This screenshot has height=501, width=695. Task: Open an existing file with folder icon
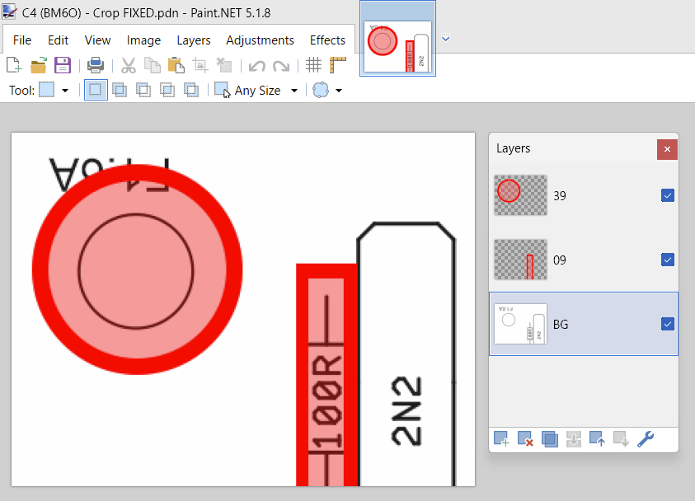[39, 65]
